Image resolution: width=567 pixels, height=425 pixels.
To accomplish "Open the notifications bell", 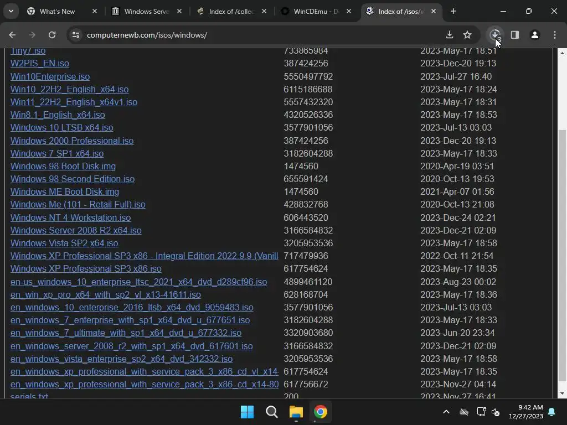I will click(552, 412).
